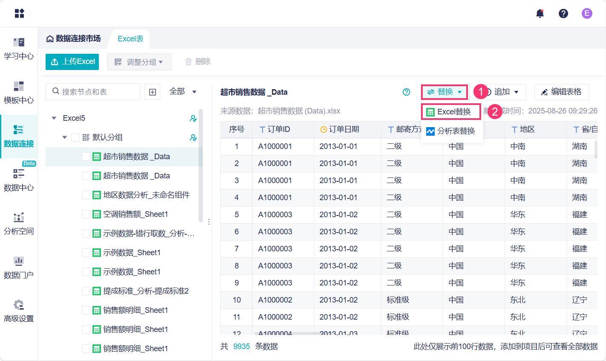This screenshot has height=361, width=606.
Task: Click the permission icon on Excel5 row
Action: pos(193,118)
